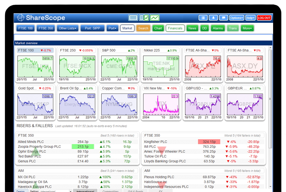The image size is (286, 192).
Task: Open the speech bubble messages icon
Action: click(x=223, y=18)
